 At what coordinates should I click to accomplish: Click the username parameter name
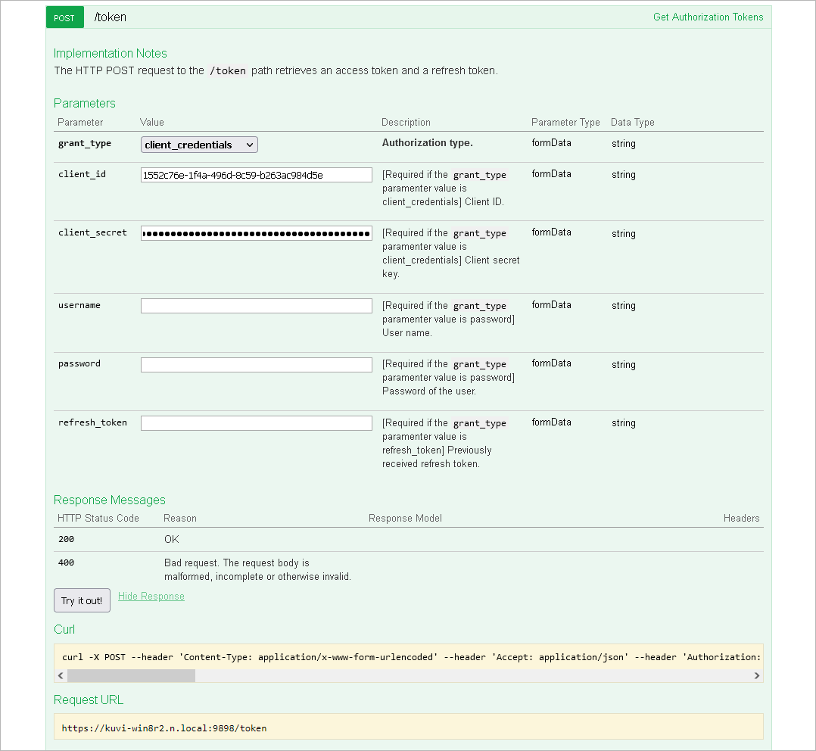[79, 306]
